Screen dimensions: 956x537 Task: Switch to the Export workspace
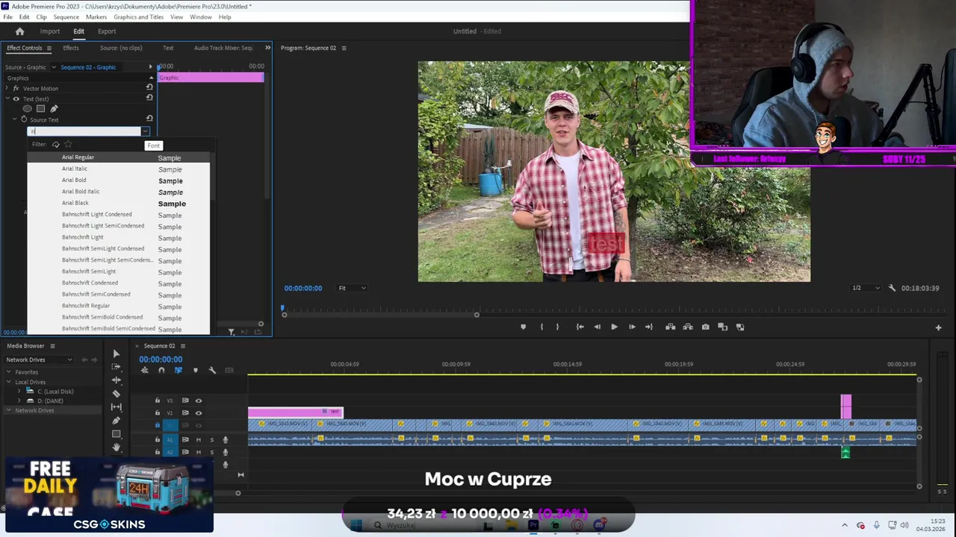click(x=107, y=31)
